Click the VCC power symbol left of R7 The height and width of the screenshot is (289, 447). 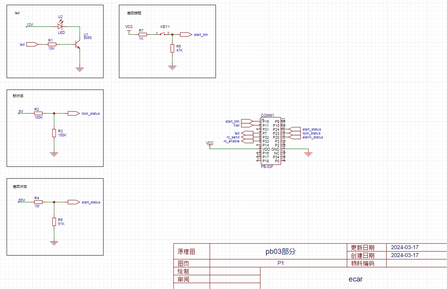[129, 31]
